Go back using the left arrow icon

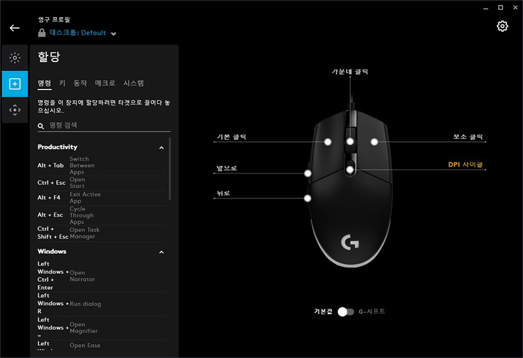click(15, 28)
